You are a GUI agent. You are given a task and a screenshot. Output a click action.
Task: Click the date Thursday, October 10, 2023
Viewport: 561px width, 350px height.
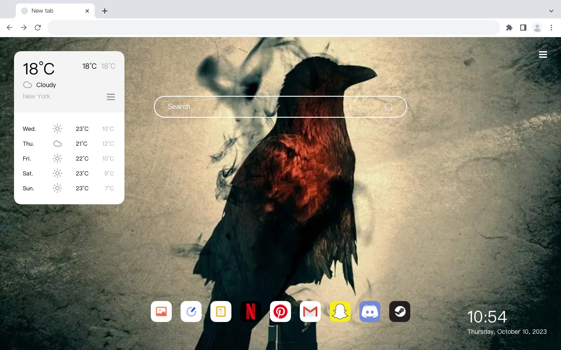pyautogui.click(x=507, y=332)
